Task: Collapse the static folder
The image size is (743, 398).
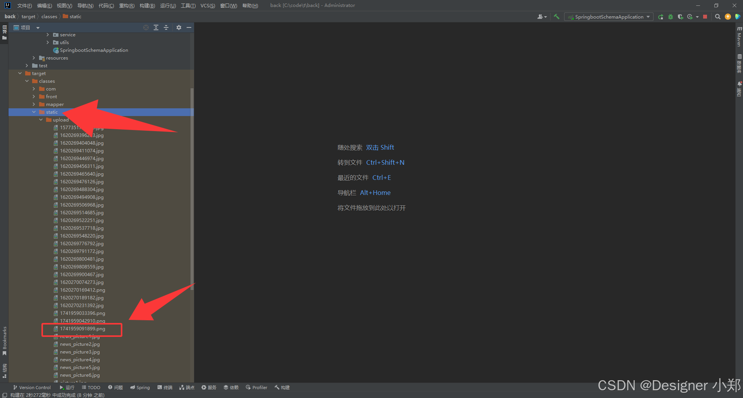Action: tap(34, 112)
